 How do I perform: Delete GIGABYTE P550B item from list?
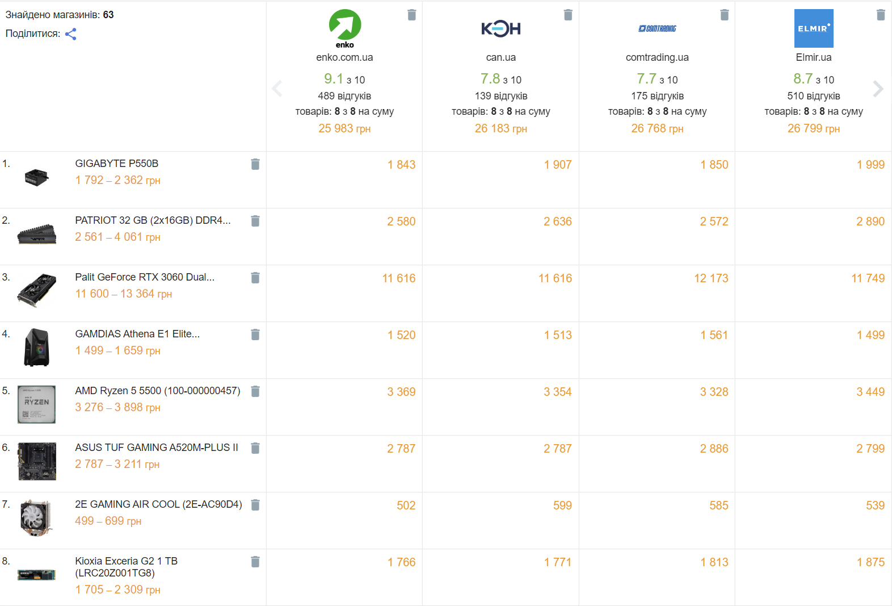[255, 164]
